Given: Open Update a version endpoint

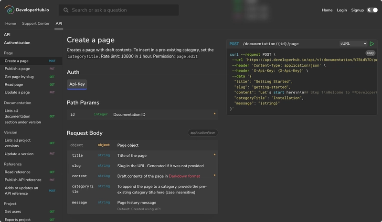Looking at the screenshot, I should click(x=19, y=154).
